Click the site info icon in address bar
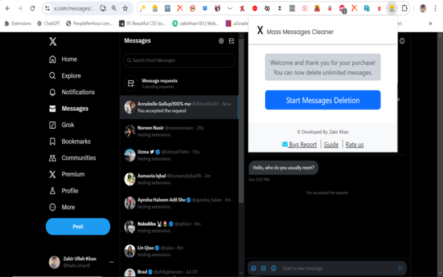The height and width of the screenshot is (277, 443). click(x=48, y=8)
